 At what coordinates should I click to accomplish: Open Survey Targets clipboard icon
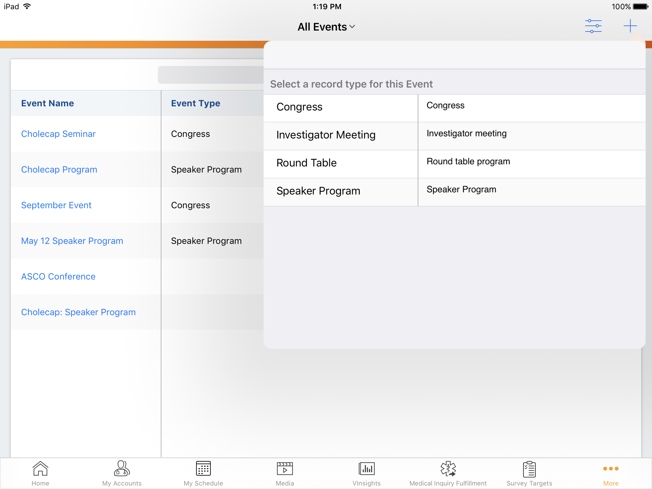pos(529,469)
